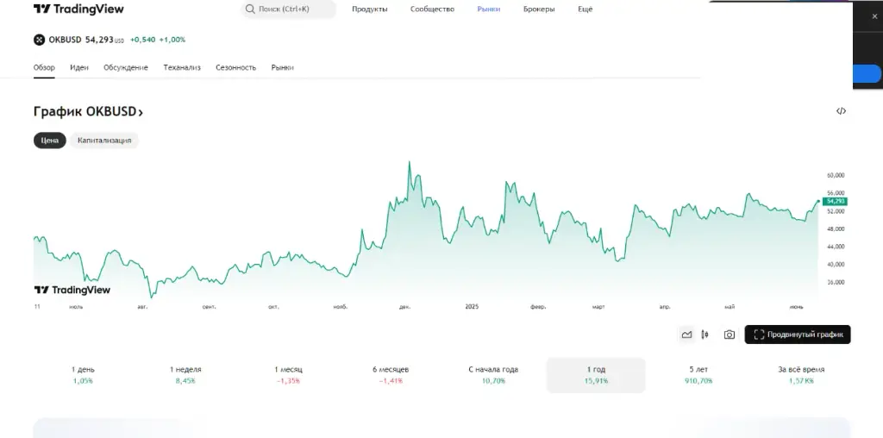Select the 1 год range
This screenshot has width=883, height=438.
pos(596,375)
